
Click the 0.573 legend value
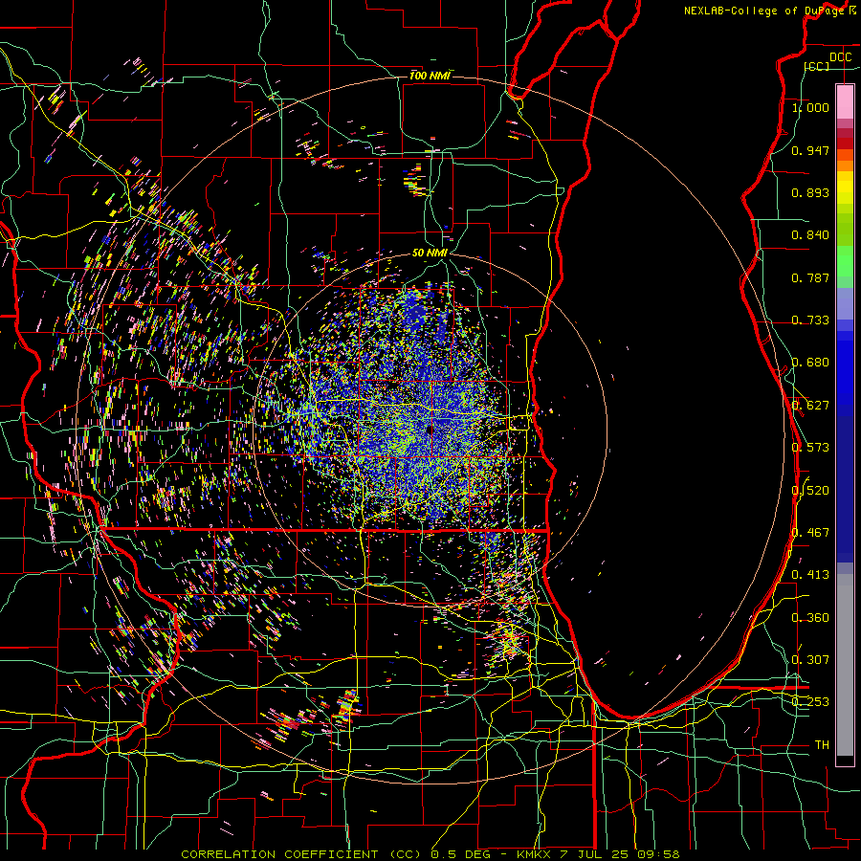coord(810,448)
